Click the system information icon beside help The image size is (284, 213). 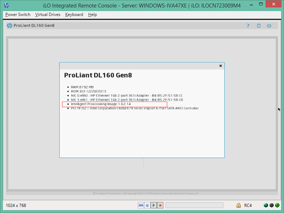[259, 26]
